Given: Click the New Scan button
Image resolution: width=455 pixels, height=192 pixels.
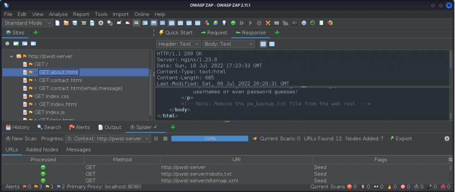Looking at the screenshot, I should (21, 139).
